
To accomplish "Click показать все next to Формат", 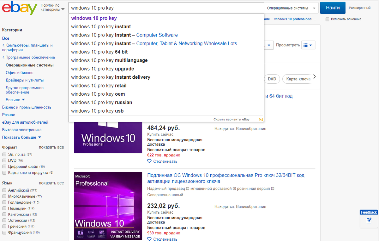I will [x=51, y=147].
